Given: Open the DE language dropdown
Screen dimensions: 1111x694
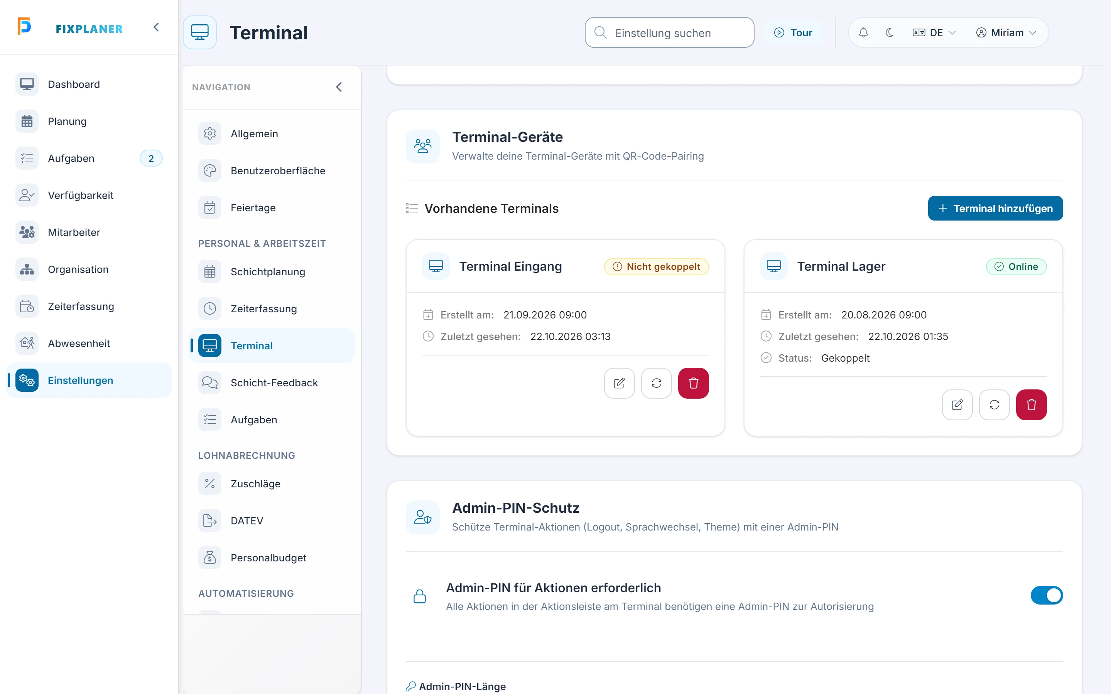Looking at the screenshot, I should click(934, 33).
